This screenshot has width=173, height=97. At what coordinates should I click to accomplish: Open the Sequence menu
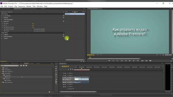click(22, 6)
